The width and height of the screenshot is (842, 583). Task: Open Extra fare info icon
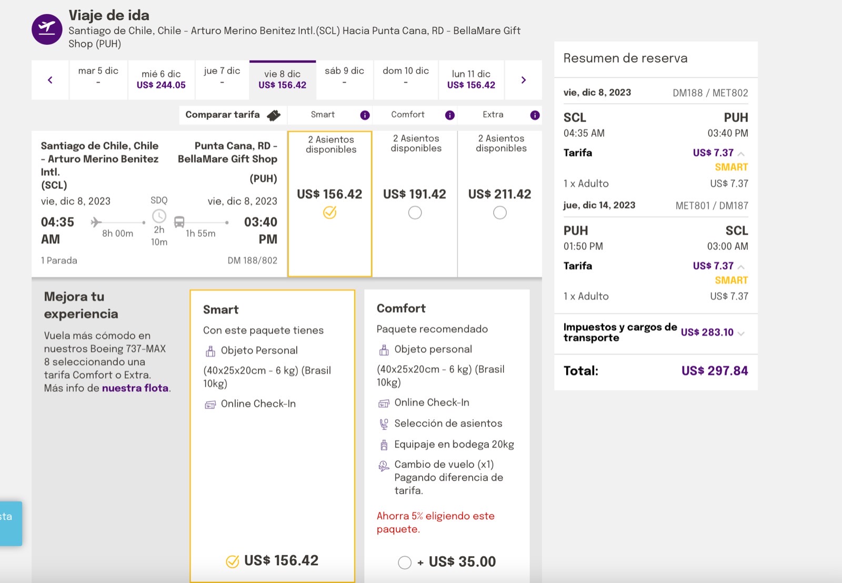coord(535,115)
